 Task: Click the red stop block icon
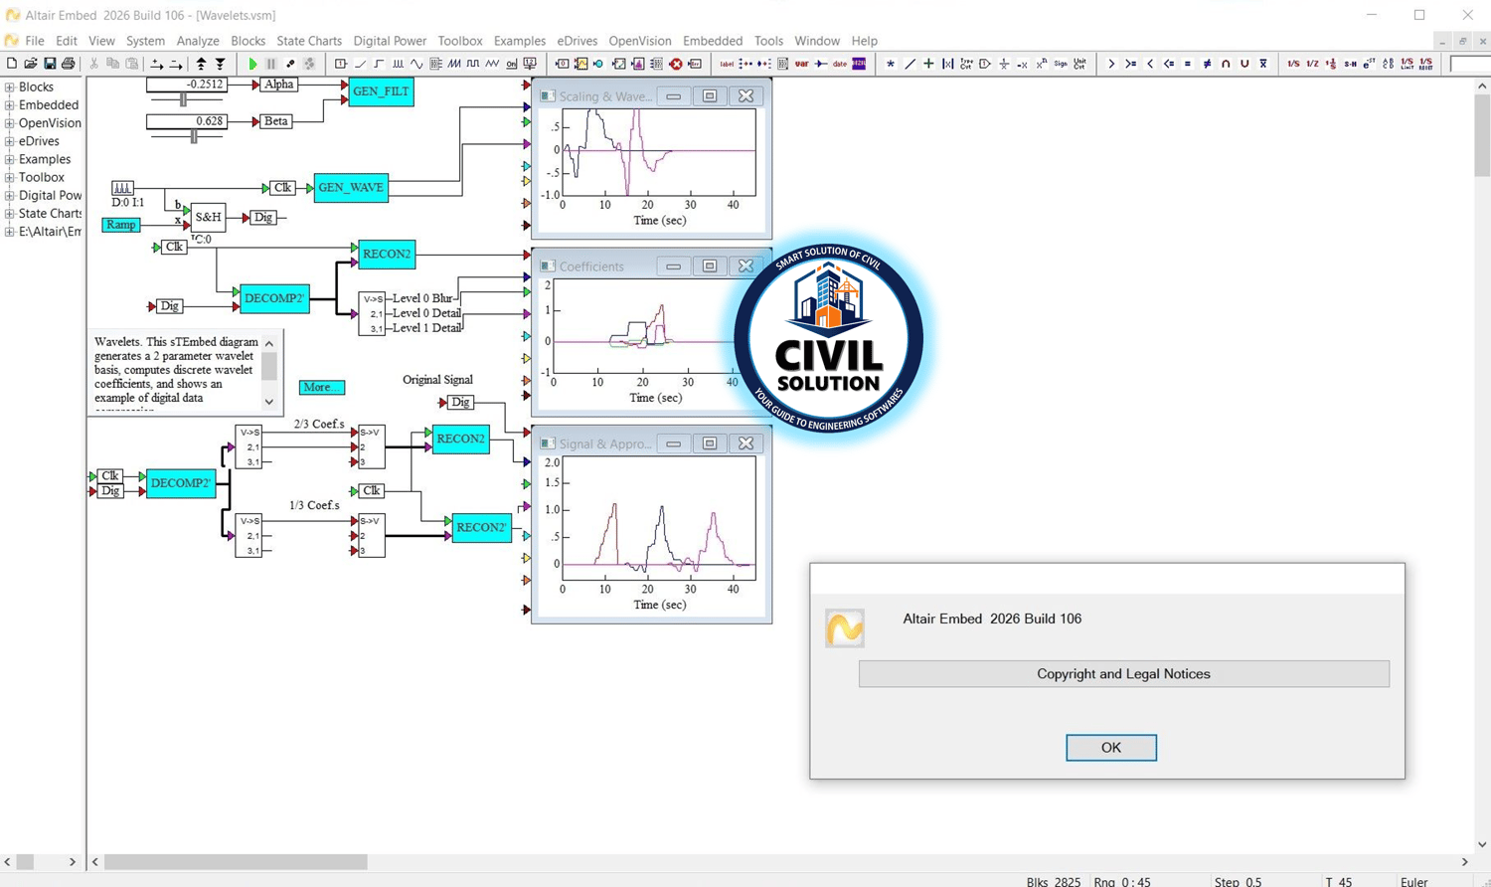coord(676,64)
